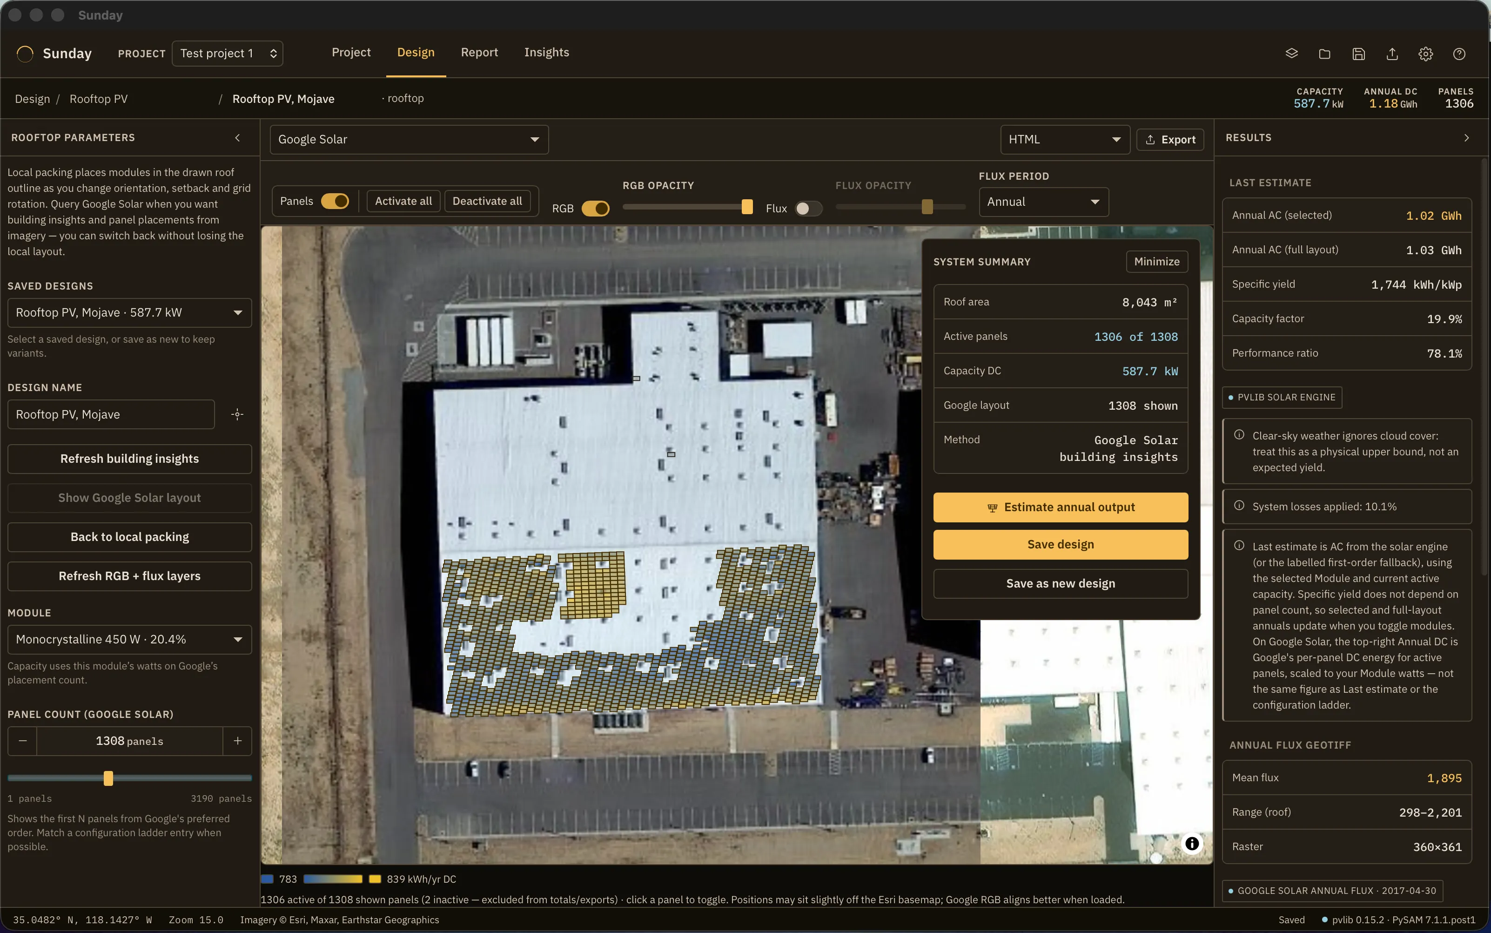Click info icon beside Last estimate note
This screenshot has width=1491, height=933.
[x=1239, y=546]
